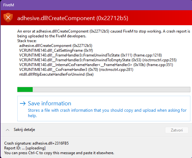Click the Sakrij detalje label
Image resolution: width=192 pixels, height=158 pixels.
[x=24, y=130]
